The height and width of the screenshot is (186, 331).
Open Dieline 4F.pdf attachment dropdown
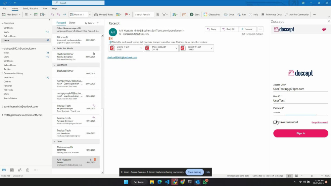pyautogui.click(x=141, y=48)
